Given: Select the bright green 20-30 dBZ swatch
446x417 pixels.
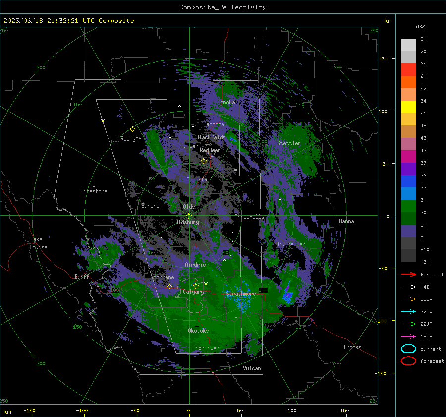Looking at the screenshot, I should tap(408, 206).
